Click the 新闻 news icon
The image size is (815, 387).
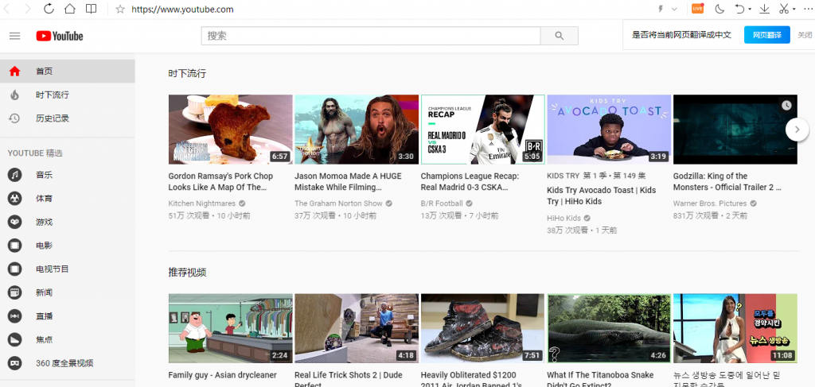(x=14, y=292)
